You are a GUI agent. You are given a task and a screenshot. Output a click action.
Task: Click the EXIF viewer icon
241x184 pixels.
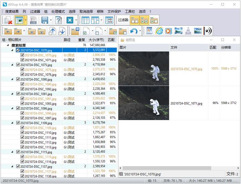tap(198, 31)
